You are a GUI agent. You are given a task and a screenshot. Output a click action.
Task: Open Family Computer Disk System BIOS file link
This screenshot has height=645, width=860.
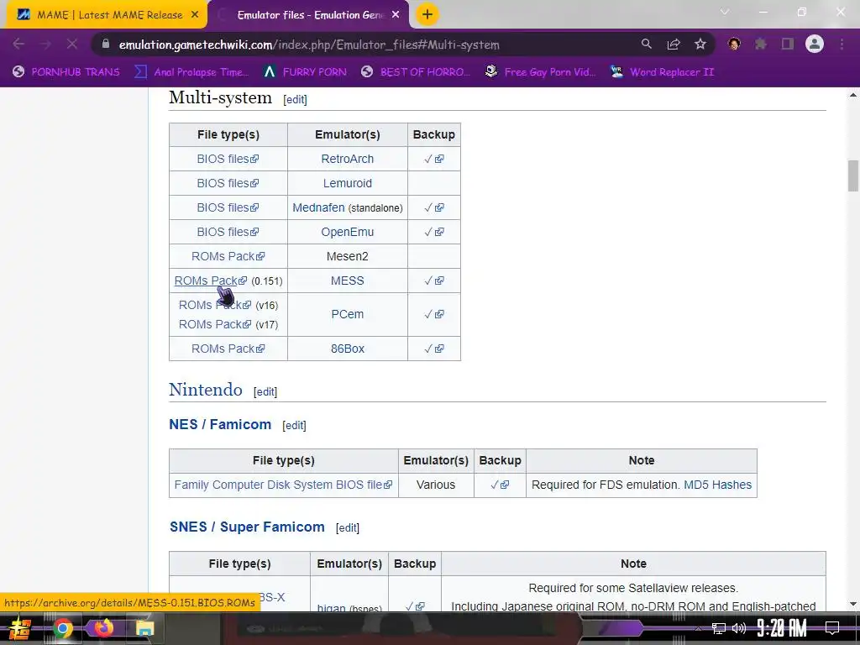pos(283,485)
